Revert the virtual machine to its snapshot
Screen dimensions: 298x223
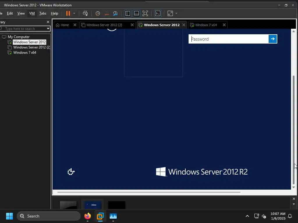pyautogui.click(x=107, y=13)
